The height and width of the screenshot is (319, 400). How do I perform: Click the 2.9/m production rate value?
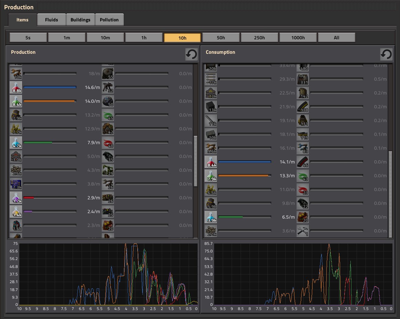pos(94,198)
